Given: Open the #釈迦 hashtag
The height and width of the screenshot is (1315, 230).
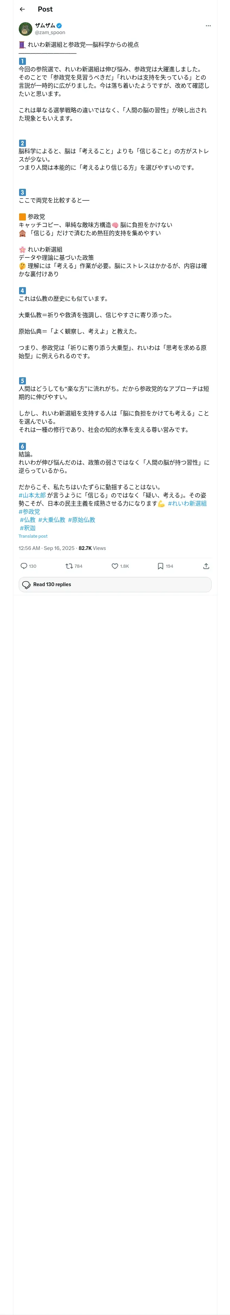Looking at the screenshot, I should [x=28, y=528].
